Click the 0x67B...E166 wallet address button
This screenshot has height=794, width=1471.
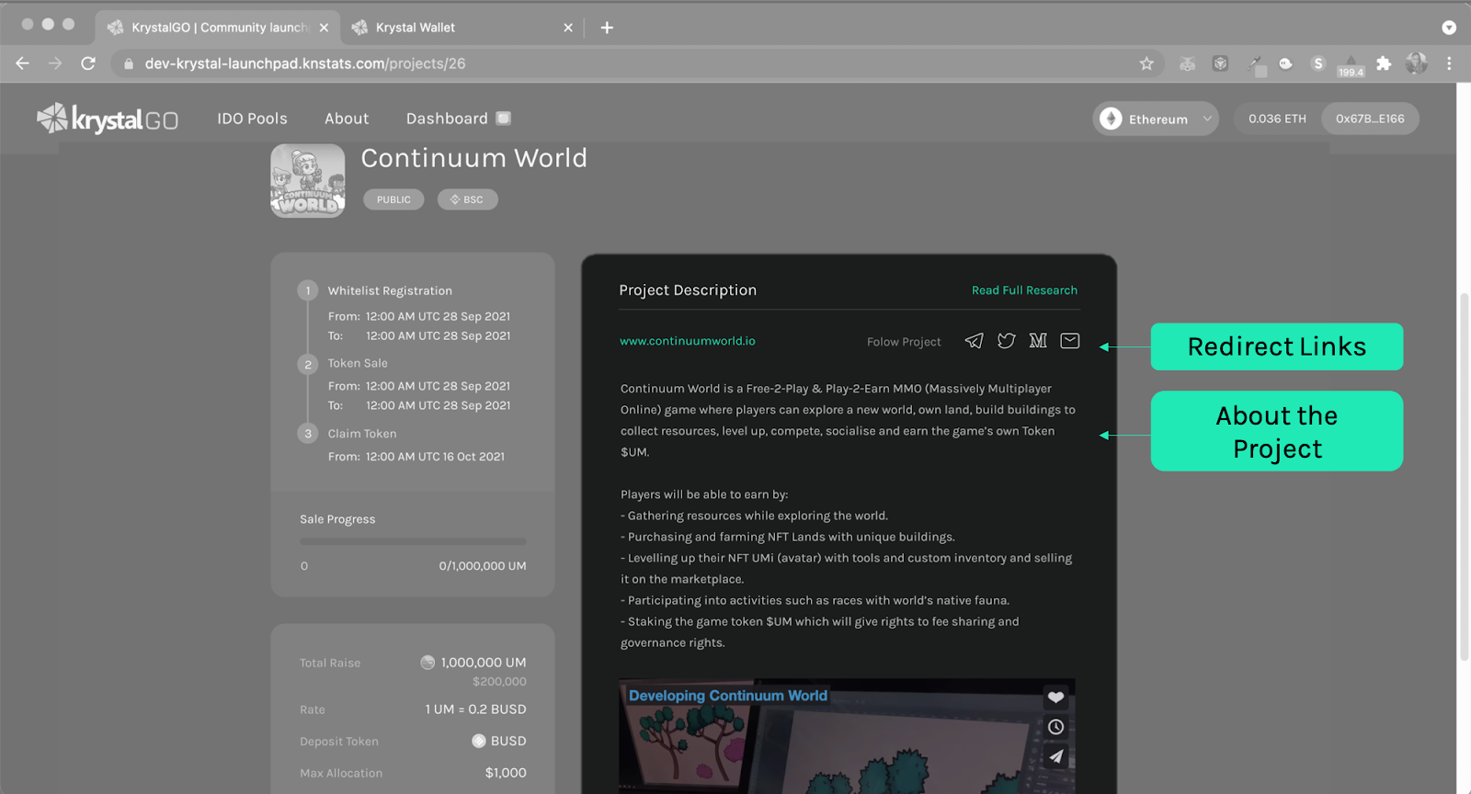pos(1370,119)
